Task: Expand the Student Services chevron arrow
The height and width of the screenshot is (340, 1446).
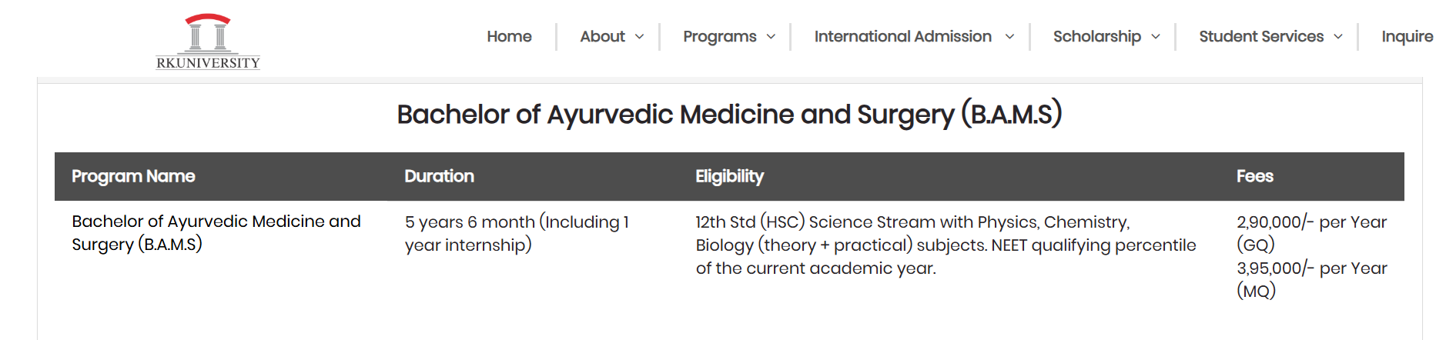Action: [x=1337, y=37]
